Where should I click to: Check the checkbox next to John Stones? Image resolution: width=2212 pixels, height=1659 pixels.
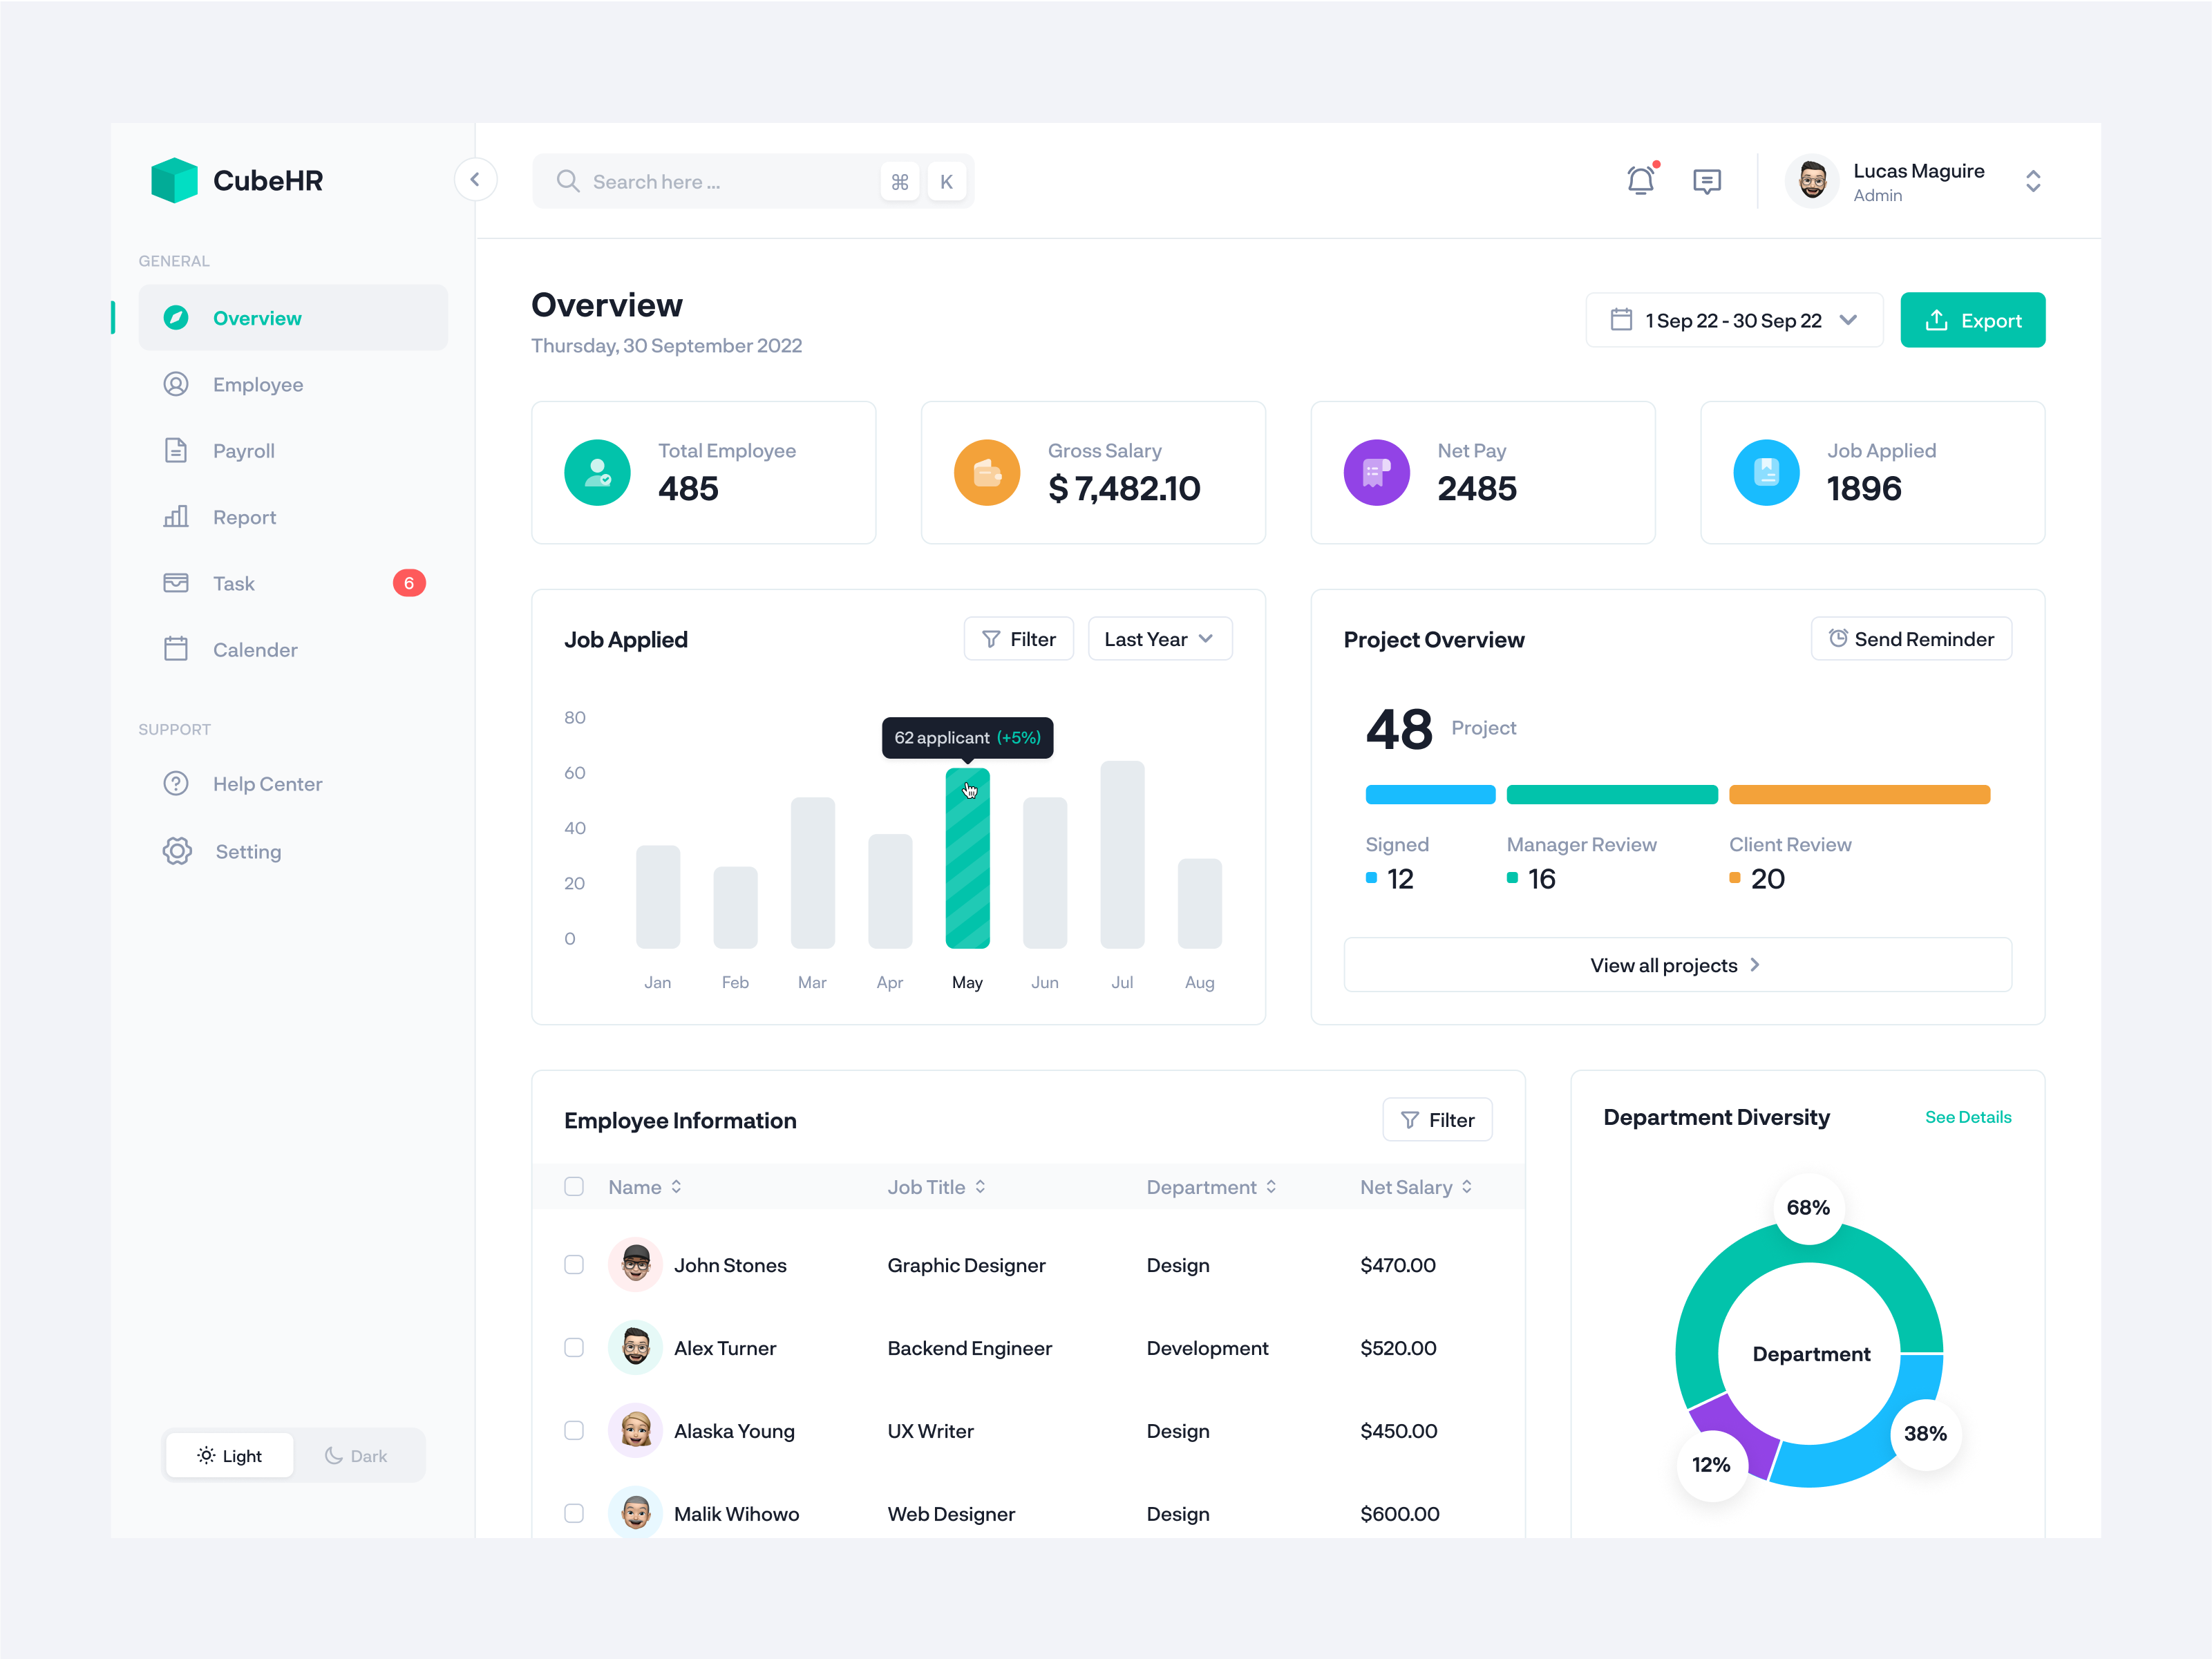click(574, 1264)
